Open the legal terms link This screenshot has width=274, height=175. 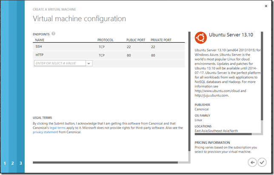57,128
